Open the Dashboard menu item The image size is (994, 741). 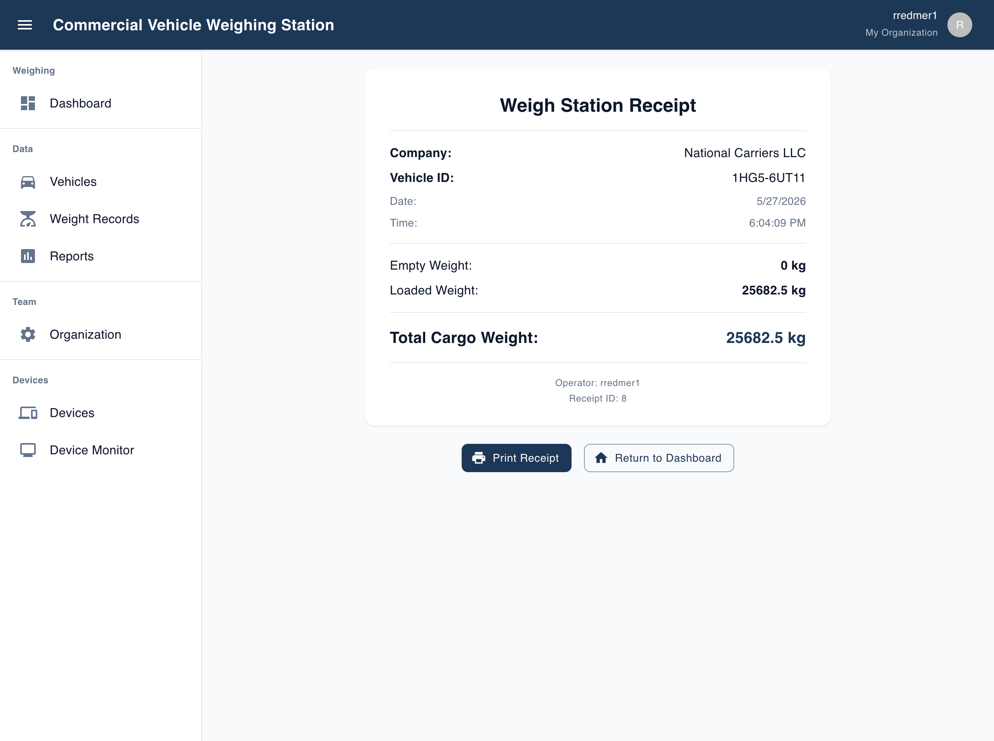pos(101,103)
